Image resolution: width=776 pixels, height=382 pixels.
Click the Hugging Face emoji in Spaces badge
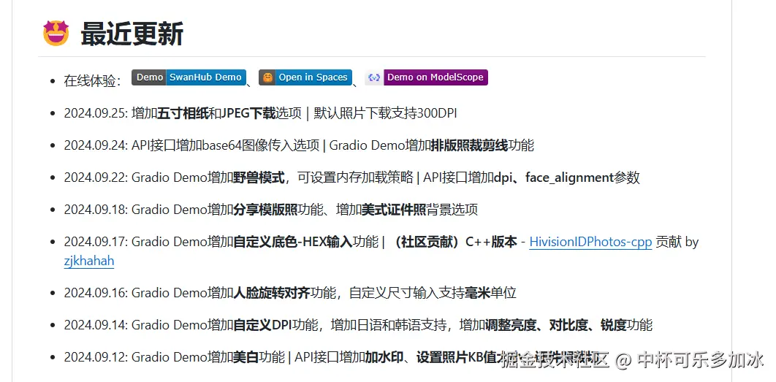coord(267,77)
